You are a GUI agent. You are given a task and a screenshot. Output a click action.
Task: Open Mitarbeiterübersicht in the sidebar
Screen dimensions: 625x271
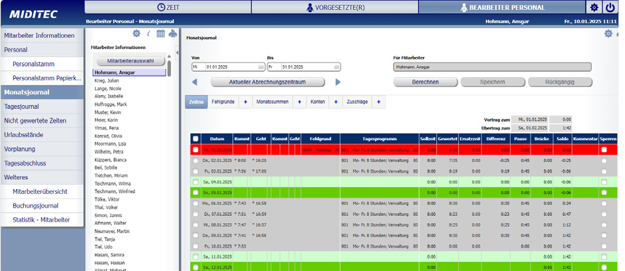click(43, 191)
